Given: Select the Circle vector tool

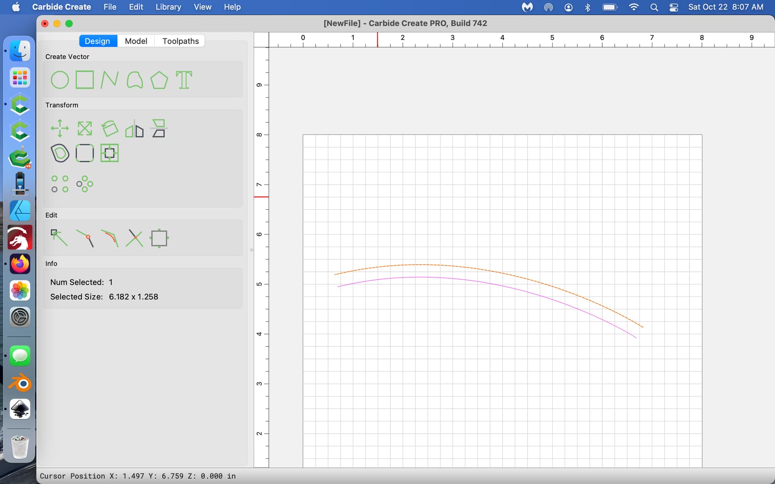Looking at the screenshot, I should [x=60, y=80].
